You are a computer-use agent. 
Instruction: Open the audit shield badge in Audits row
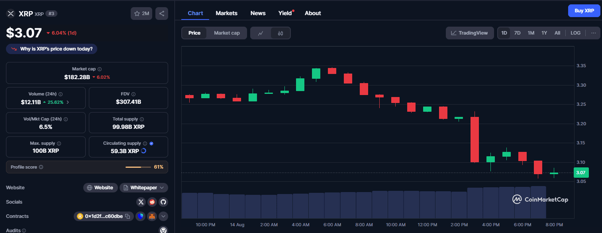pyautogui.click(x=163, y=230)
